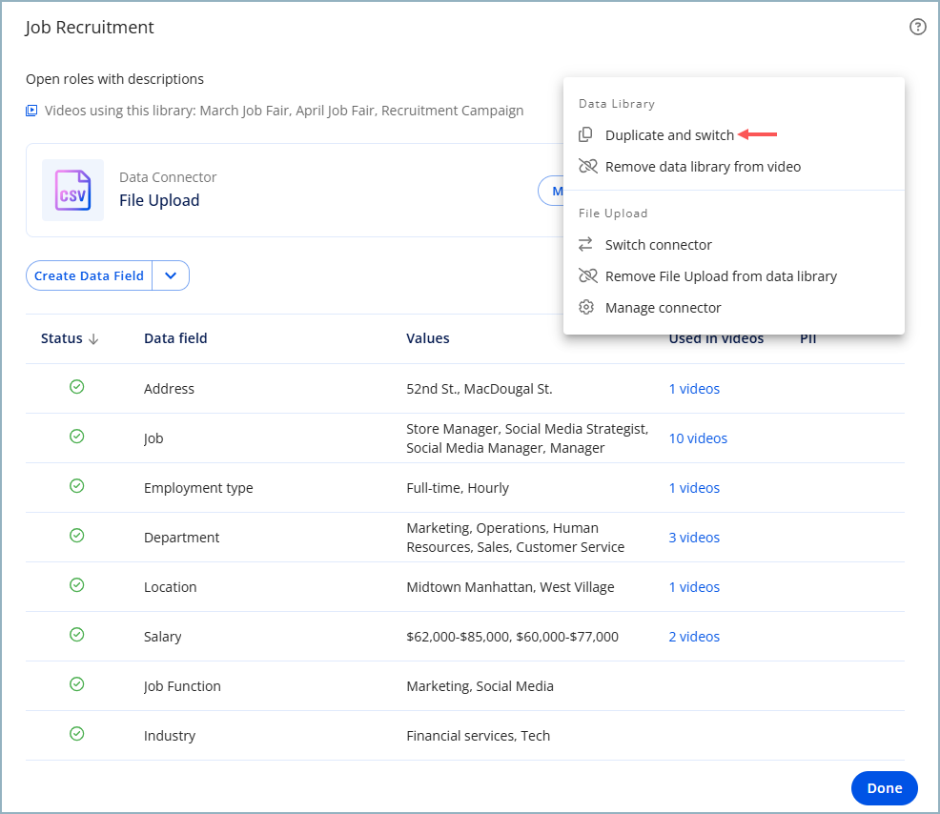940x814 pixels.
Task: Open 'Manage connector' from the menu
Action: (663, 308)
